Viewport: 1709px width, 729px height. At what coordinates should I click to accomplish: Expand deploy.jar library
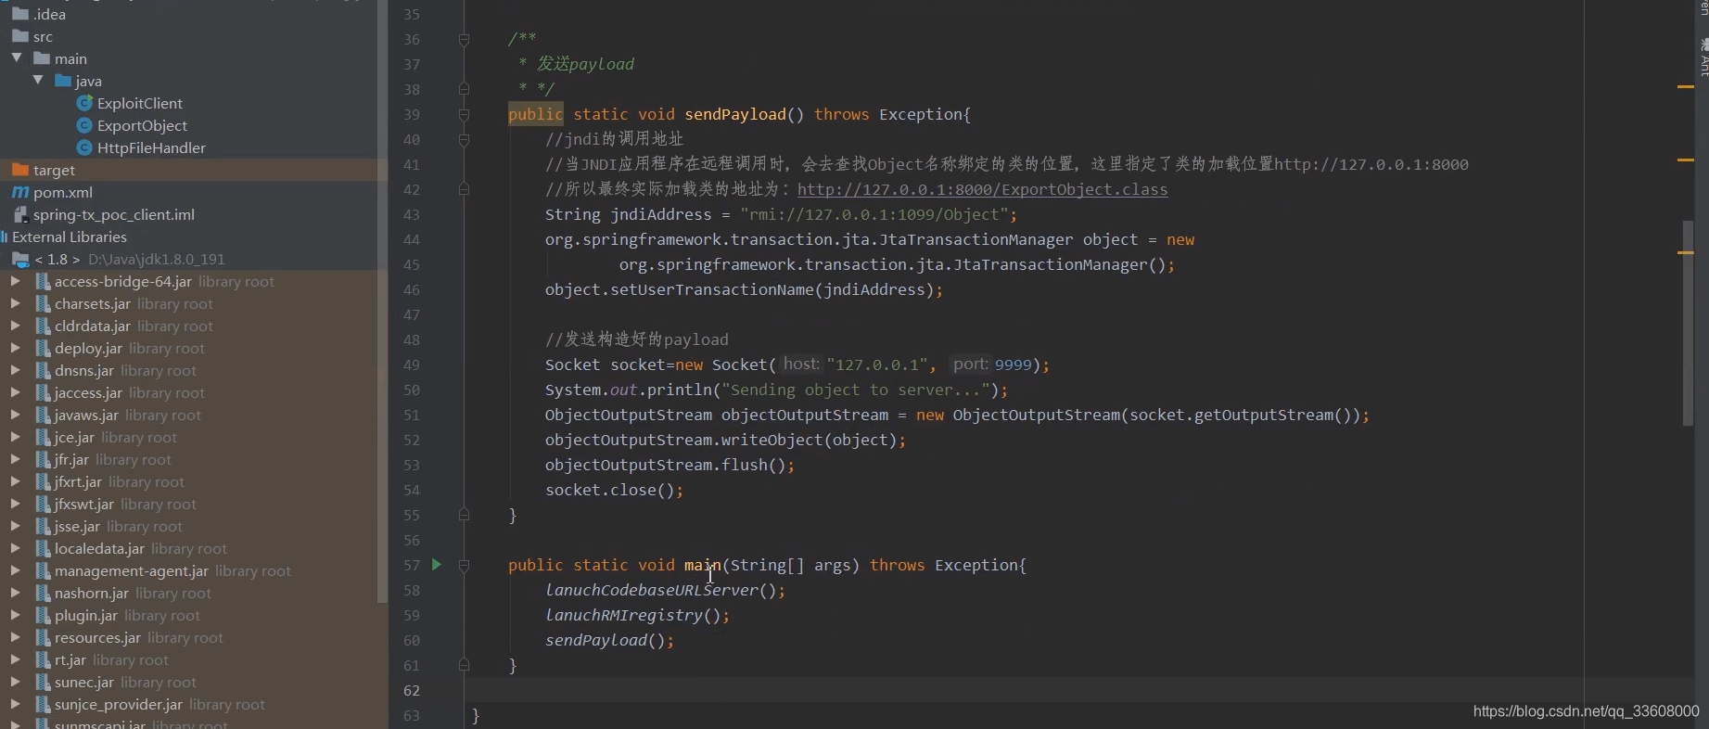point(16,347)
